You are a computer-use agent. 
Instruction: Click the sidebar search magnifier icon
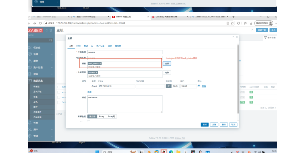click(x=50, y=40)
